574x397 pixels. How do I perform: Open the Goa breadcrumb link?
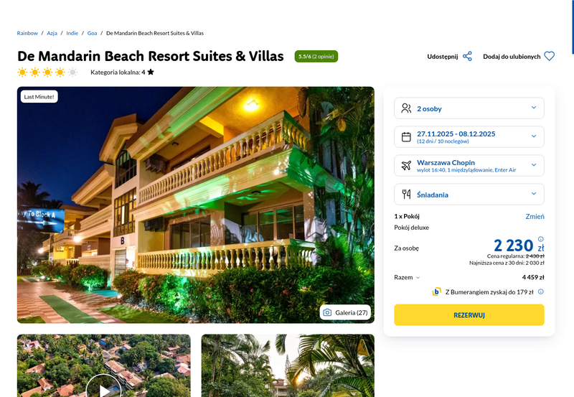[x=92, y=33]
